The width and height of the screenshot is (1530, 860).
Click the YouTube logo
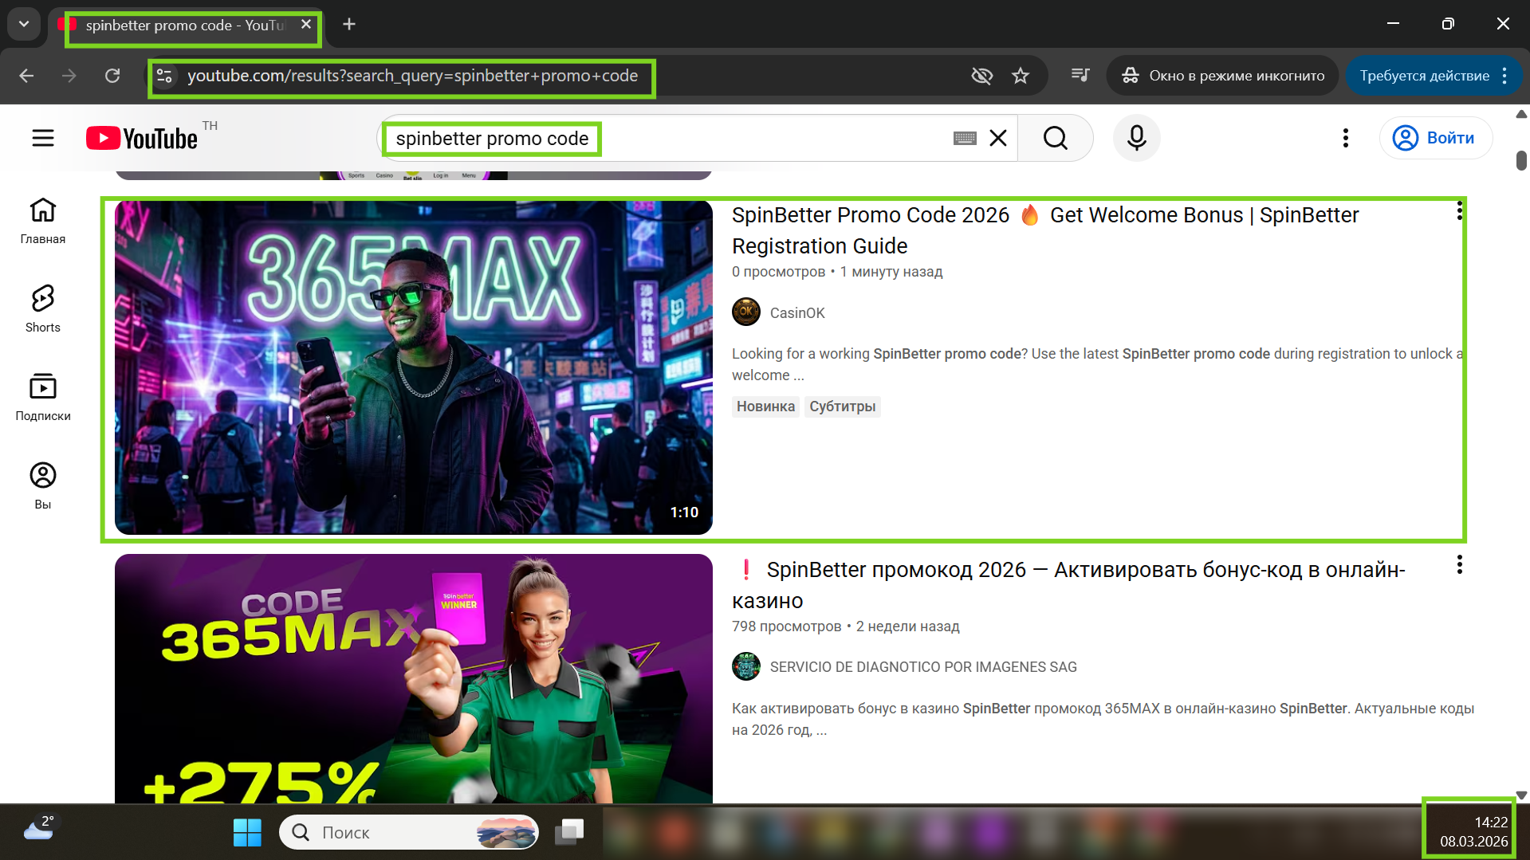click(x=142, y=139)
